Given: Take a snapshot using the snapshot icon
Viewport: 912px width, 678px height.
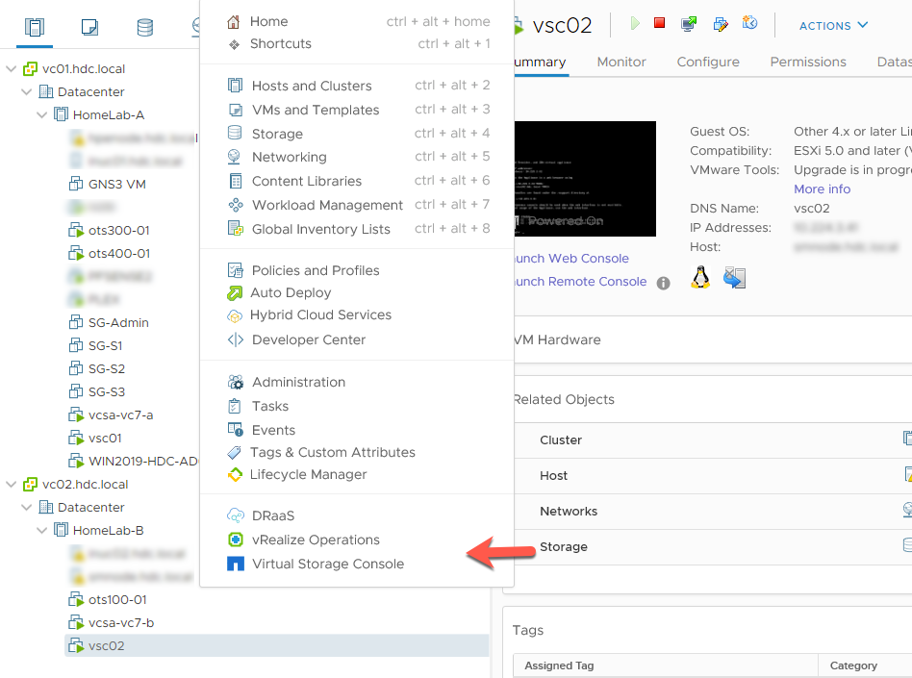Looking at the screenshot, I should (750, 25).
